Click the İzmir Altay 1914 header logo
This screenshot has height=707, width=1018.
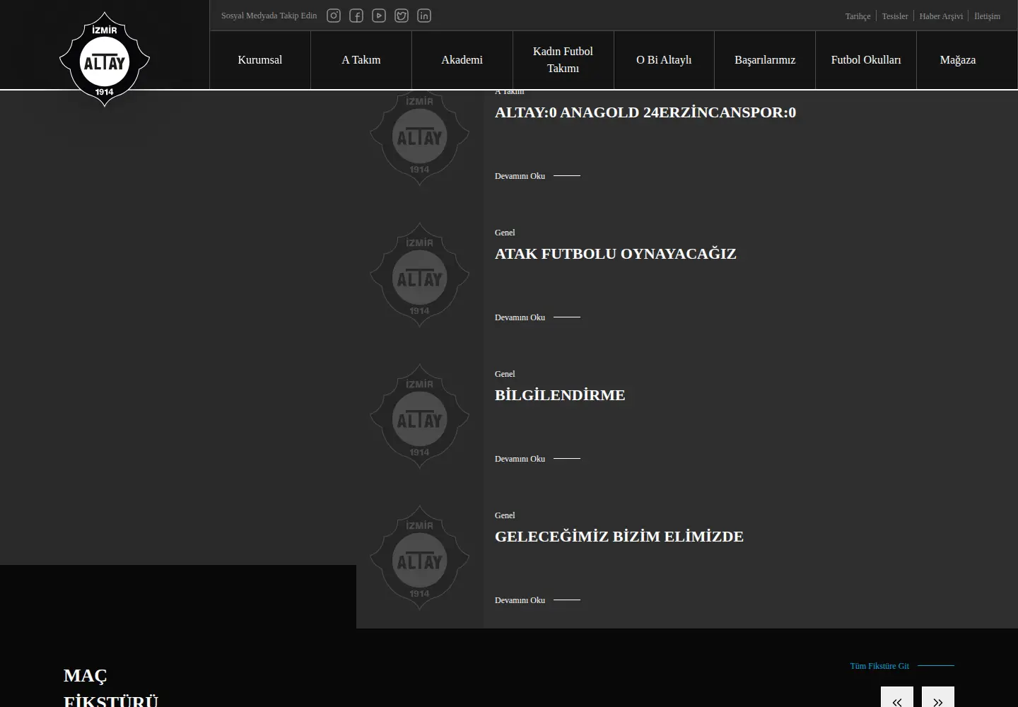(x=105, y=59)
